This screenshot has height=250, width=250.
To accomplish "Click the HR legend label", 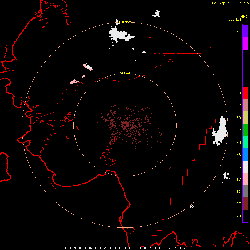I will point(238,130).
